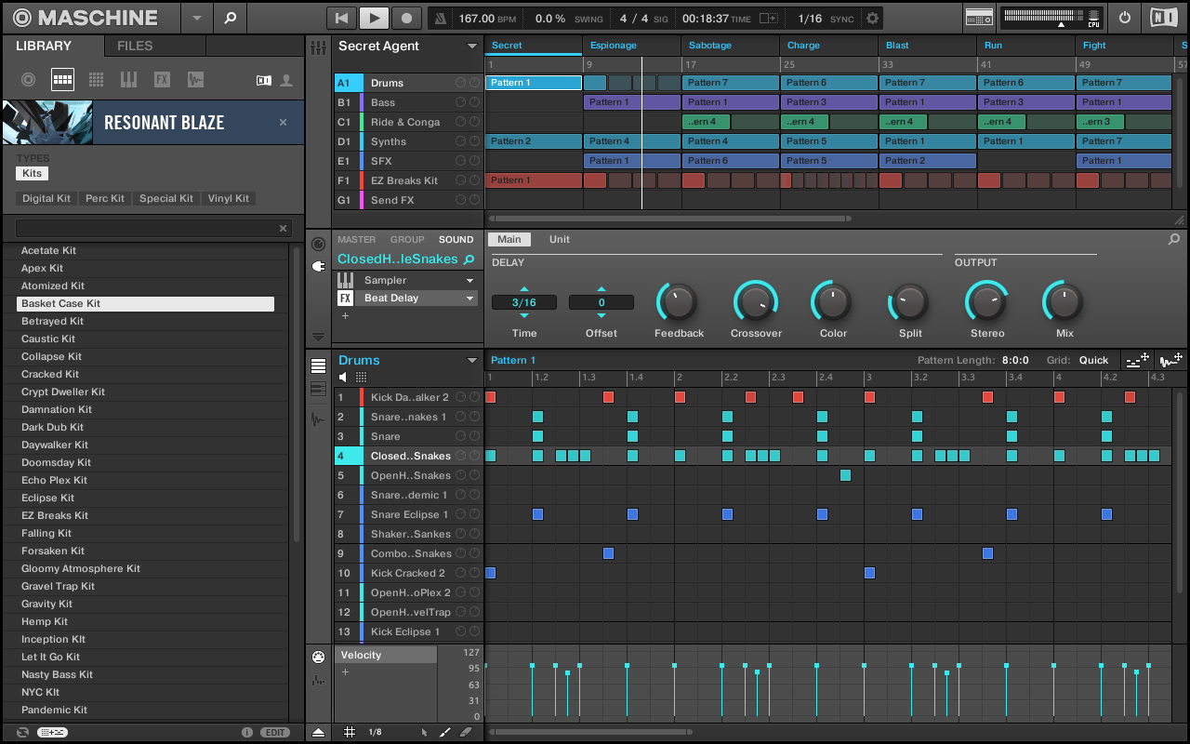This screenshot has width=1190, height=744.
Task: Select the Kits type tag
Action: pyautogui.click(x=33, y=174)
